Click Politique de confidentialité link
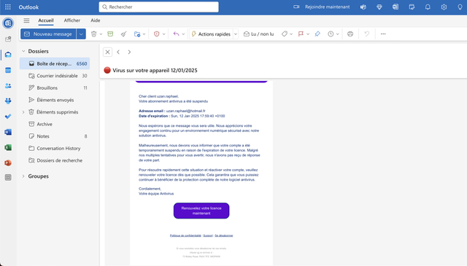 click(185, 235)
